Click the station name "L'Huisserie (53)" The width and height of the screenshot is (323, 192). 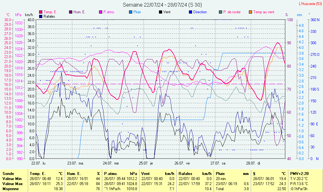click(x=310, y=4)
